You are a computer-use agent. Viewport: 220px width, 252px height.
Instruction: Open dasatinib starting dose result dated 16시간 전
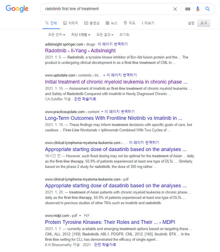(116, 149)
